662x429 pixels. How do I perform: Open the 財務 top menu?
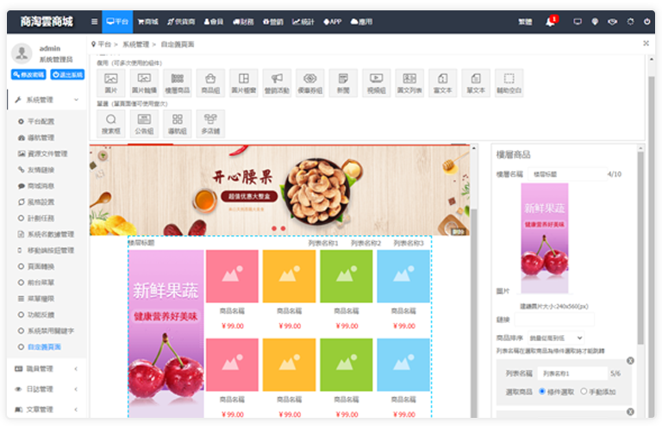[243, 22]
